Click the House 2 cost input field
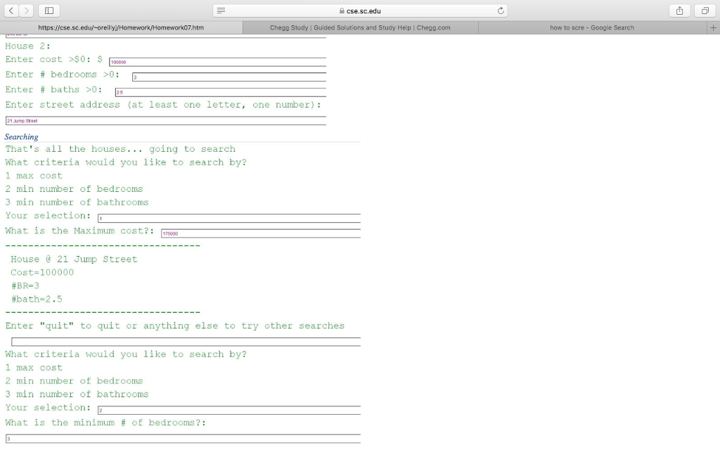720x450 pixels. [x=218, y=62]
